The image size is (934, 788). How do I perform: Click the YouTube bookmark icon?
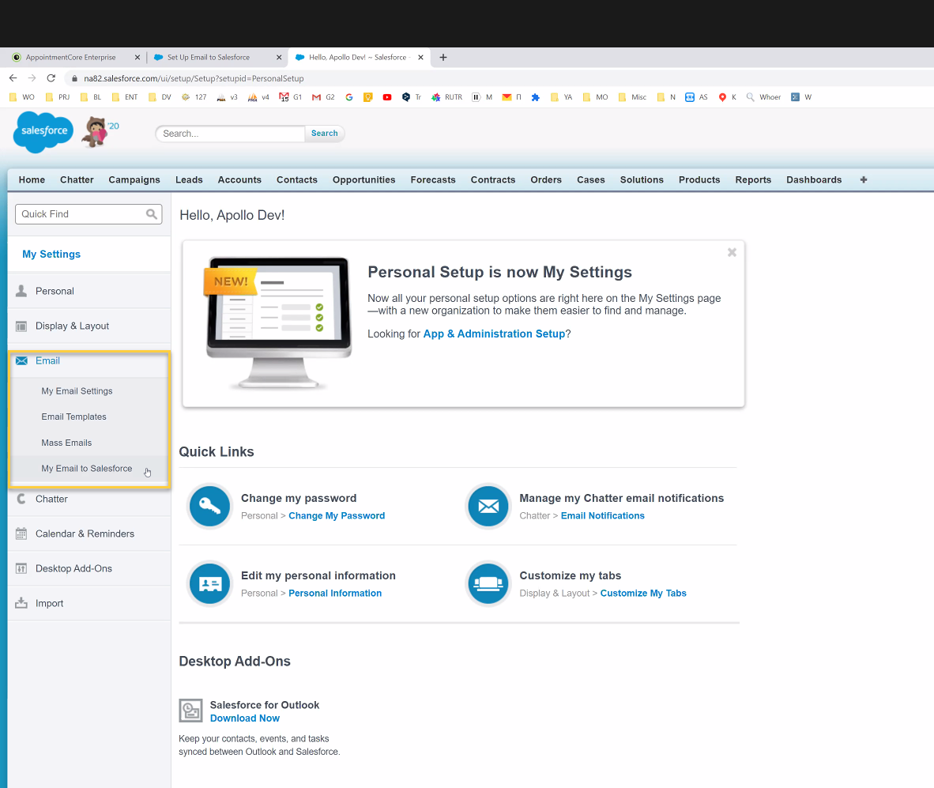point(387,97)
